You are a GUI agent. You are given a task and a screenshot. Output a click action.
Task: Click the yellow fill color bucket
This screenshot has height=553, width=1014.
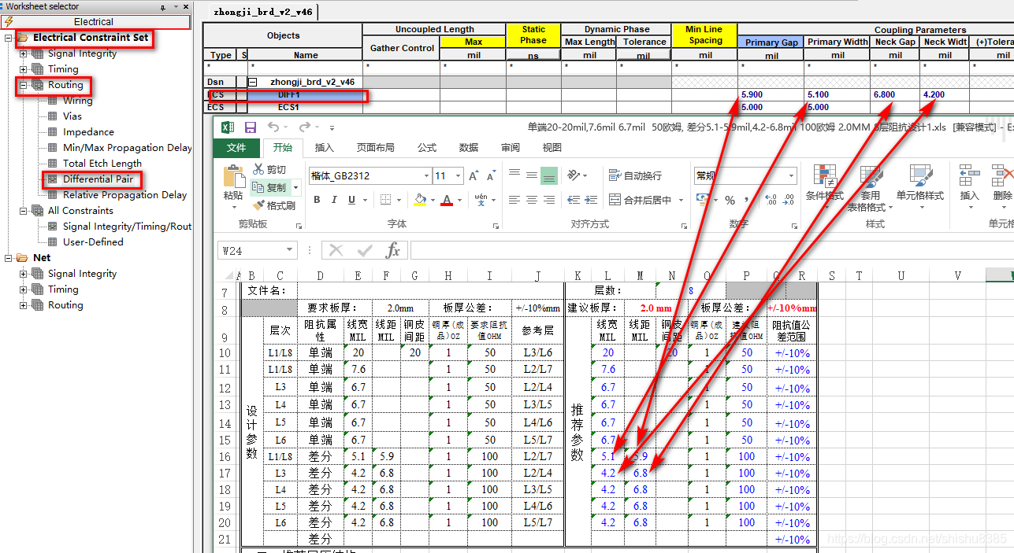419,200
